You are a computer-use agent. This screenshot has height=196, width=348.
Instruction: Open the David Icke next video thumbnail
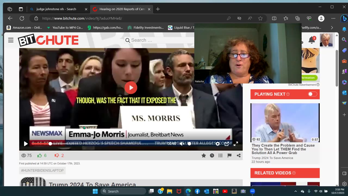[x=285, y=123]
